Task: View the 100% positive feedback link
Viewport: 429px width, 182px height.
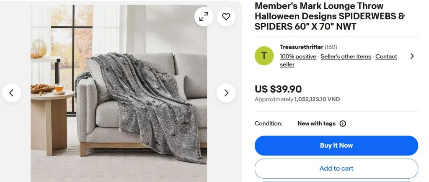Action: [298, 56]
